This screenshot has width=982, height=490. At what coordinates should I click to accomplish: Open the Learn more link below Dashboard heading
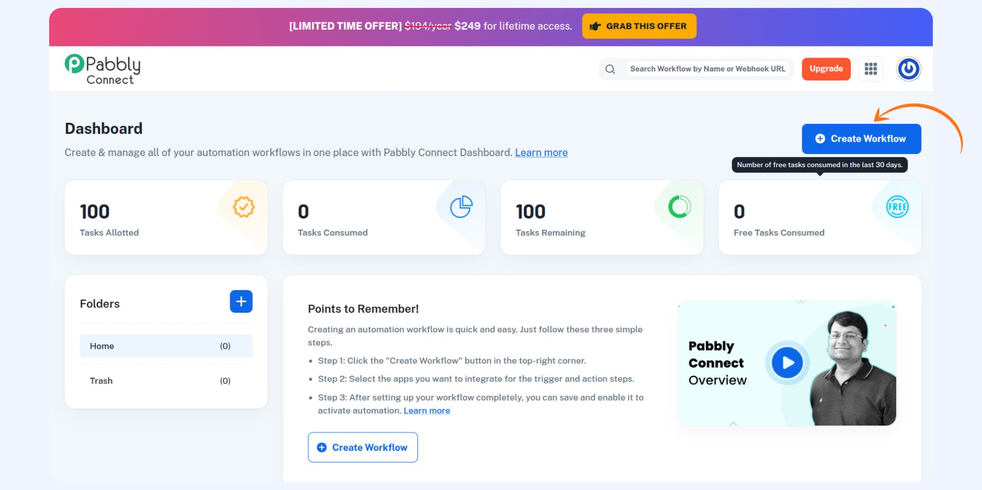(x=541, y=152)
